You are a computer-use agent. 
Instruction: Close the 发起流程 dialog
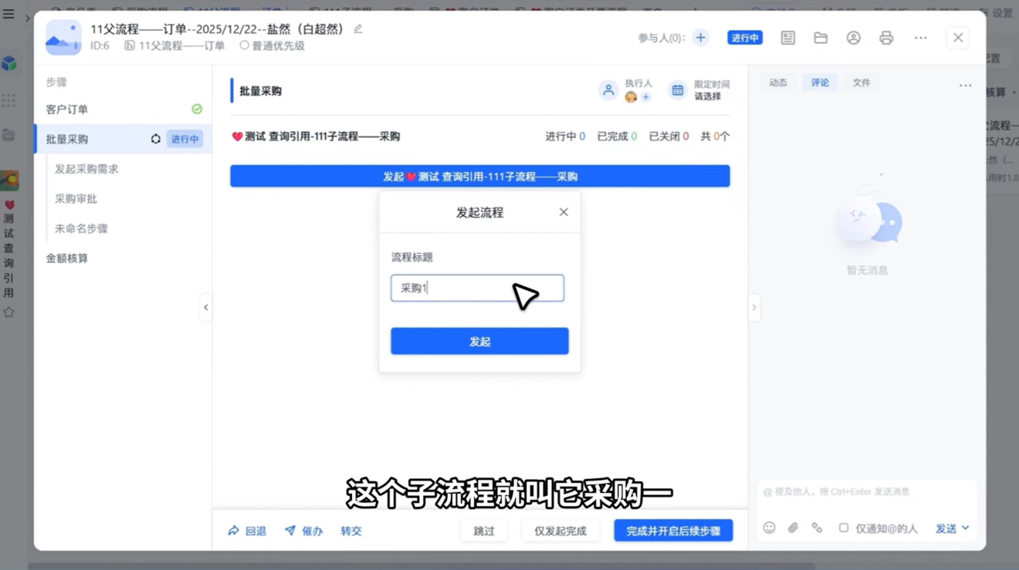[564, 212]
